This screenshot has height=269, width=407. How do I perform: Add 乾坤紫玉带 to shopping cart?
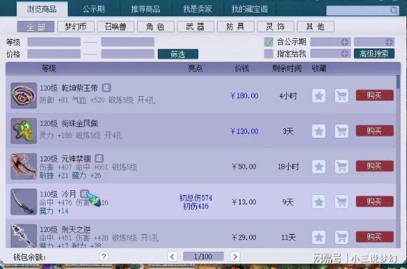pos(342,95)
